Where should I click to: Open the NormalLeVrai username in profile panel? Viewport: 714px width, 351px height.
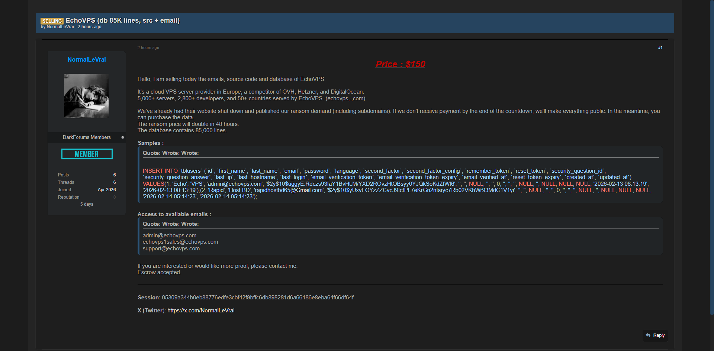[87, 60]
